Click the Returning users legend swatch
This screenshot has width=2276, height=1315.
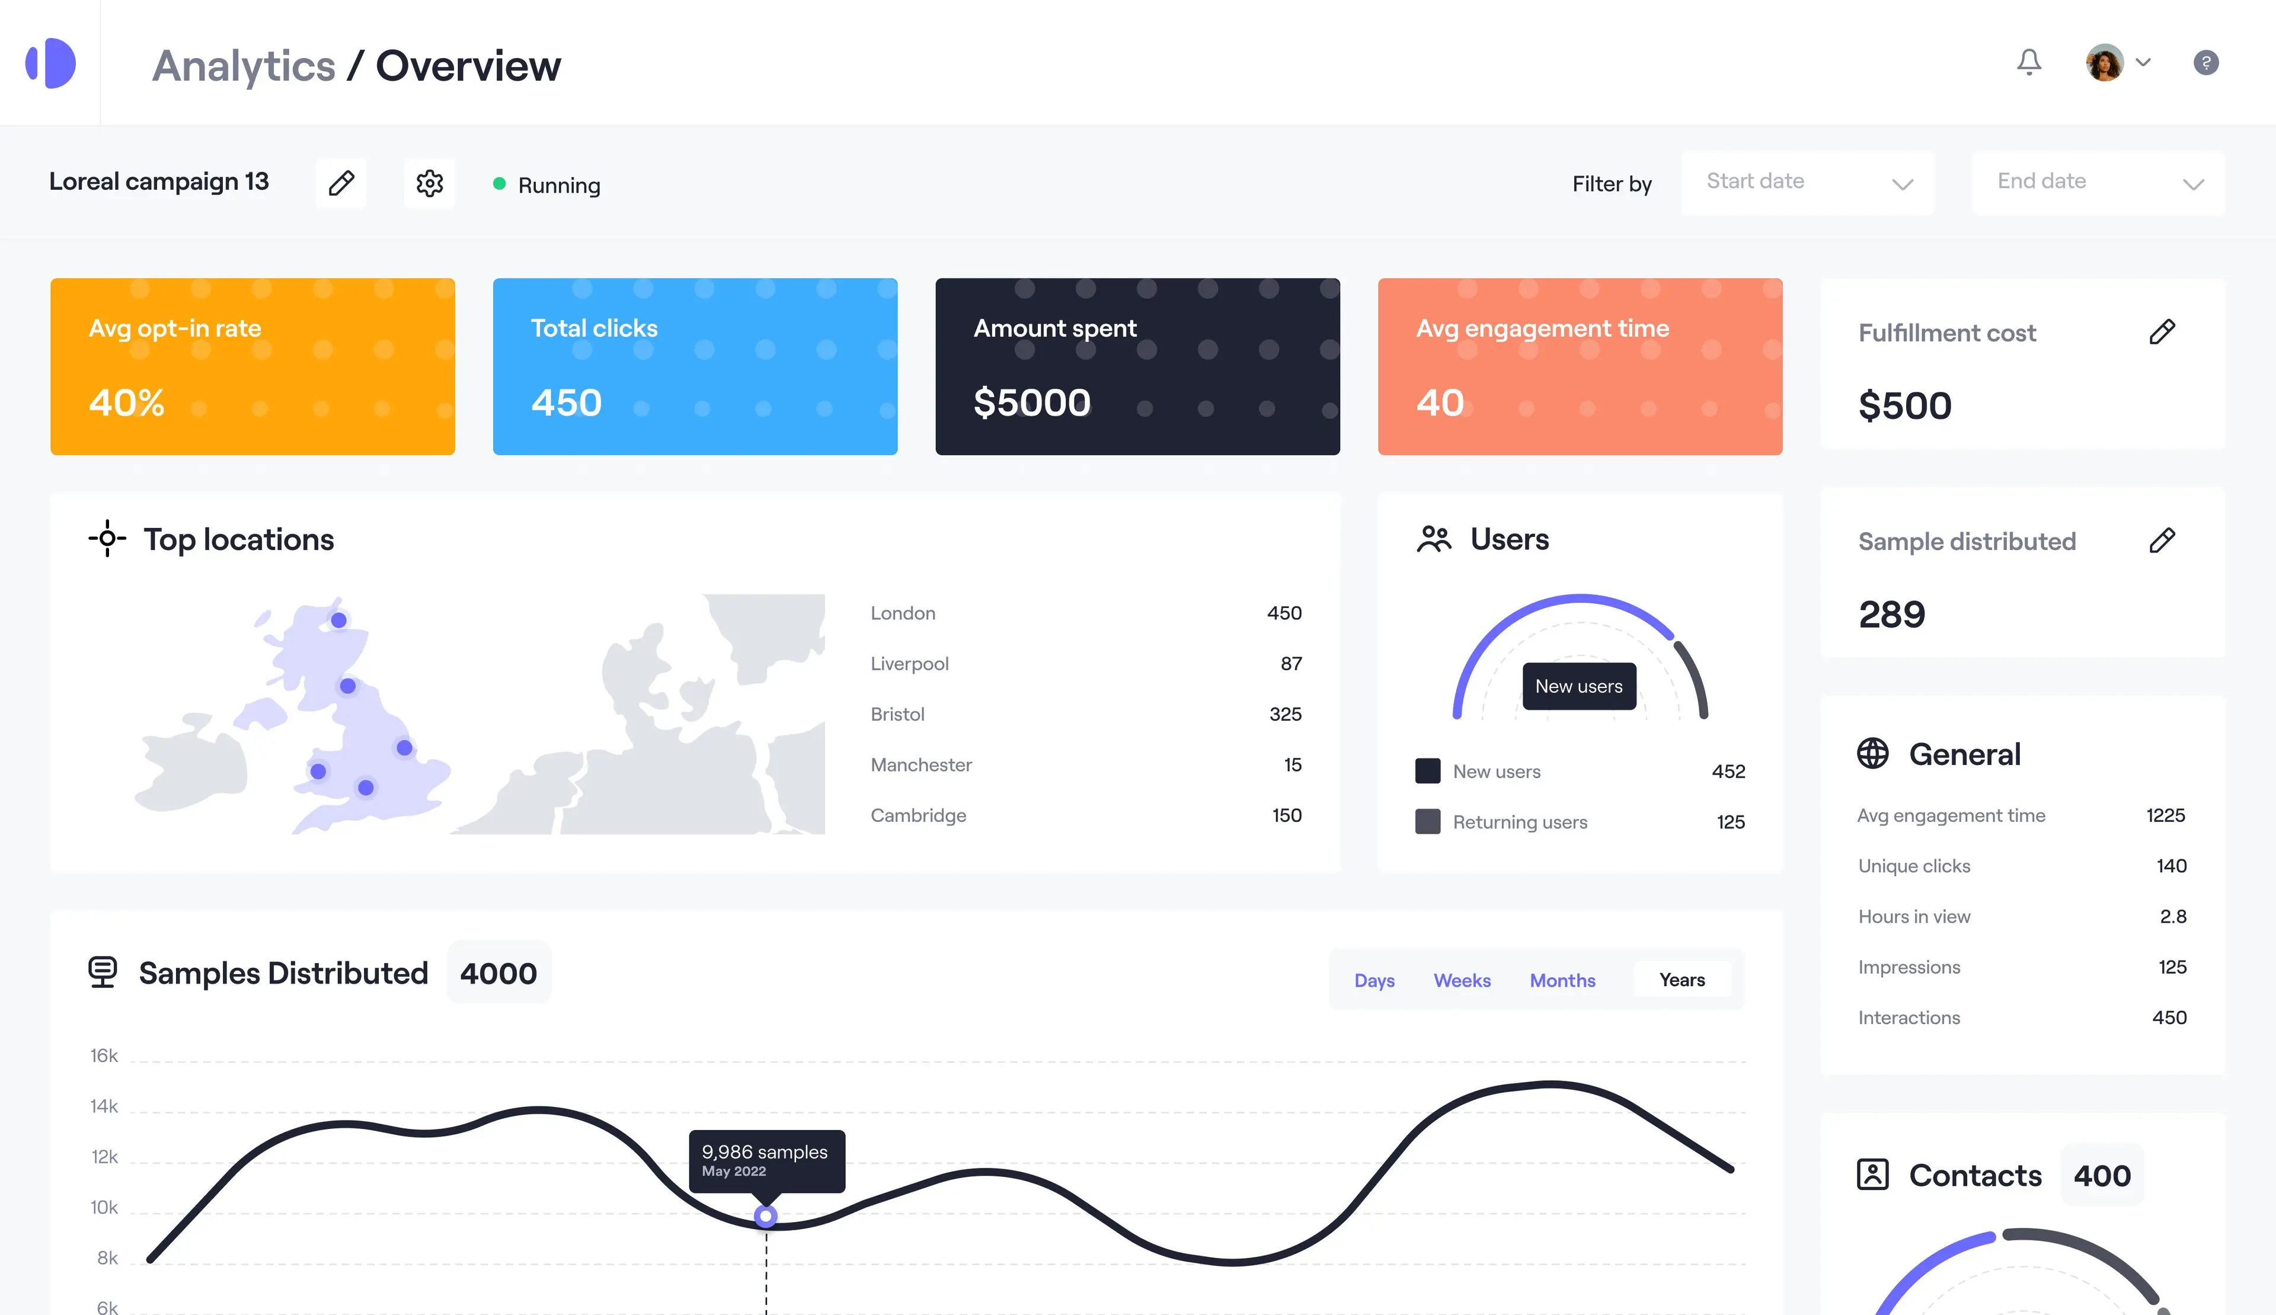(x=1428, y=821)
